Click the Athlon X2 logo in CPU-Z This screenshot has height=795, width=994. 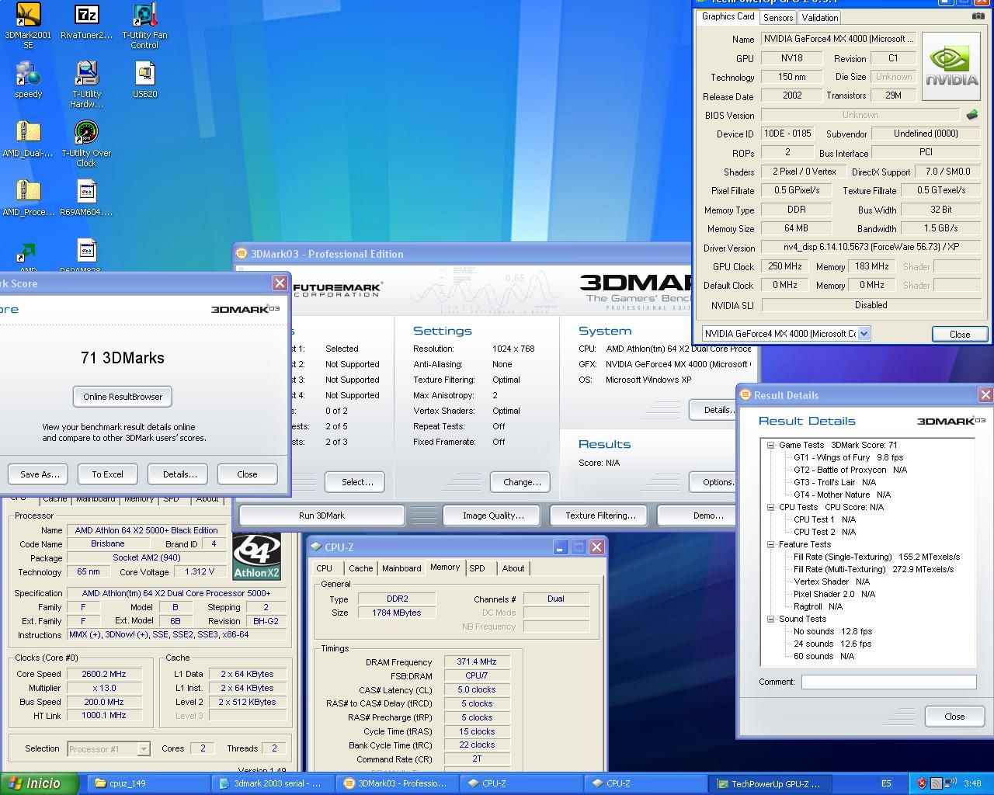point(257,557)
